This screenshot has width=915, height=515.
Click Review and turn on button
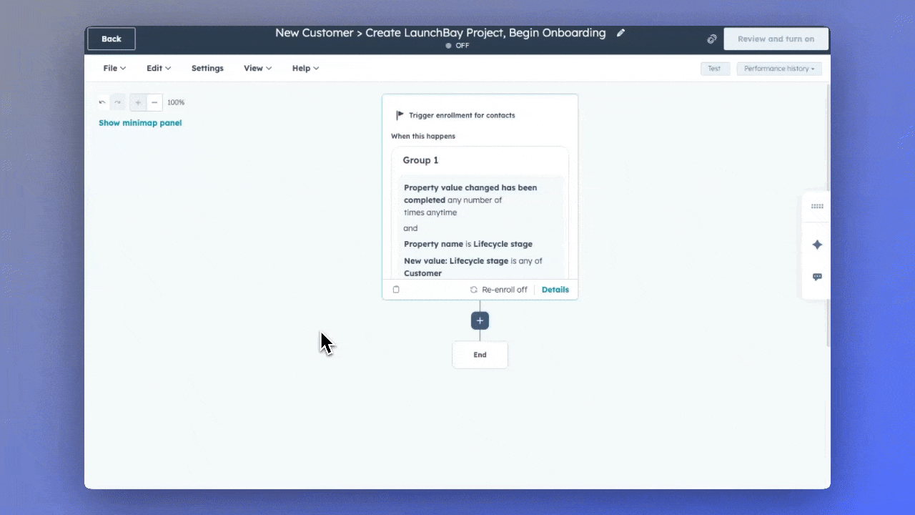coord(776,39)
